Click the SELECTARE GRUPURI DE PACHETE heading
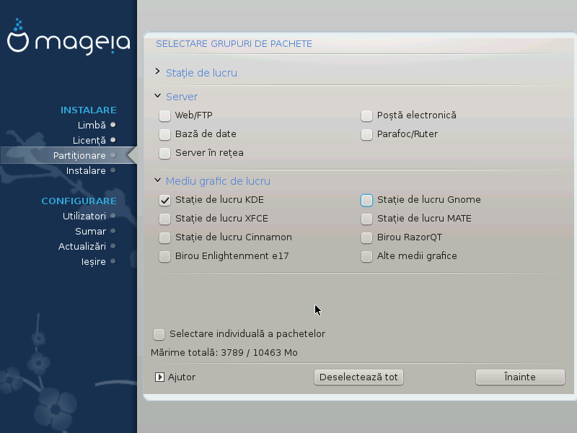 pyautogui.click(x=234, y=44)
